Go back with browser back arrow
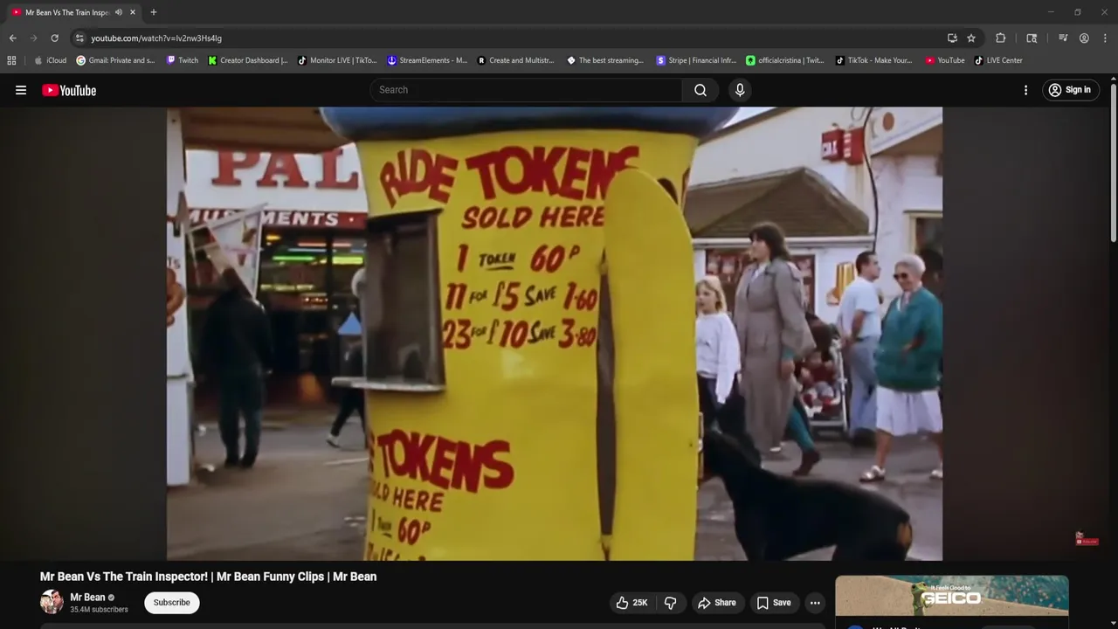 pyautogui.click(x=12, y=38)
